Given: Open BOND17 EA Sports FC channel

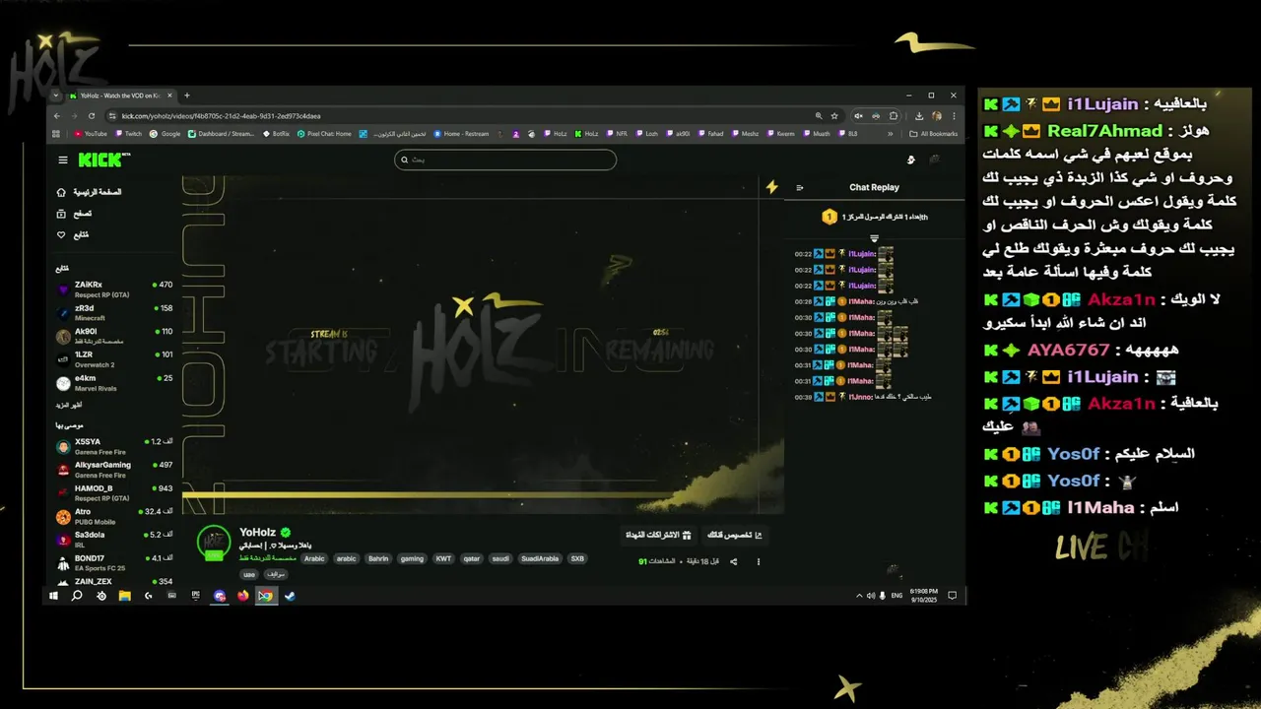Looking at the screenshot, I should [114, 562].
